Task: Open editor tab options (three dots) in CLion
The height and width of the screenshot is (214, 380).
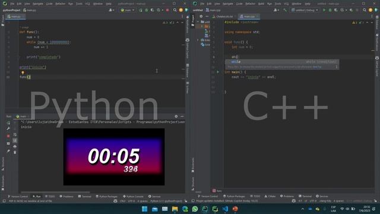Action: tap(372, 17)
